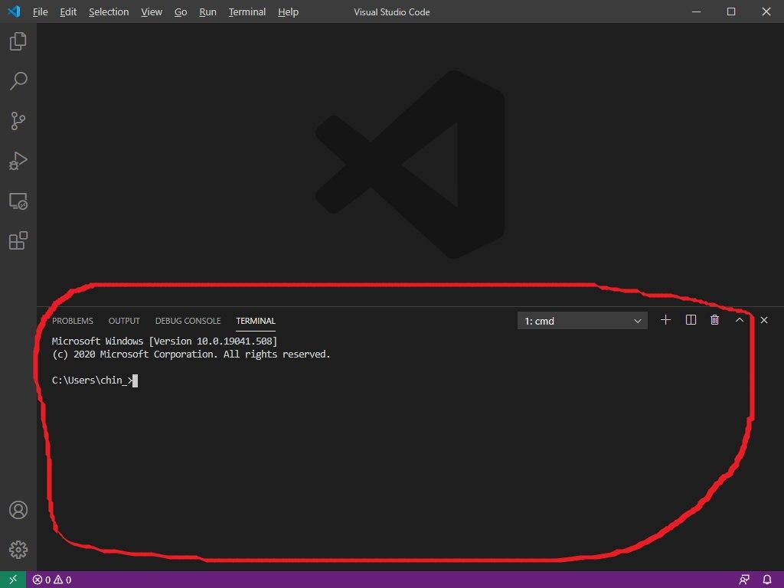This screenshot has height=588, width=784.
Task: Switch to the Output tab
Action: [124, 321]
